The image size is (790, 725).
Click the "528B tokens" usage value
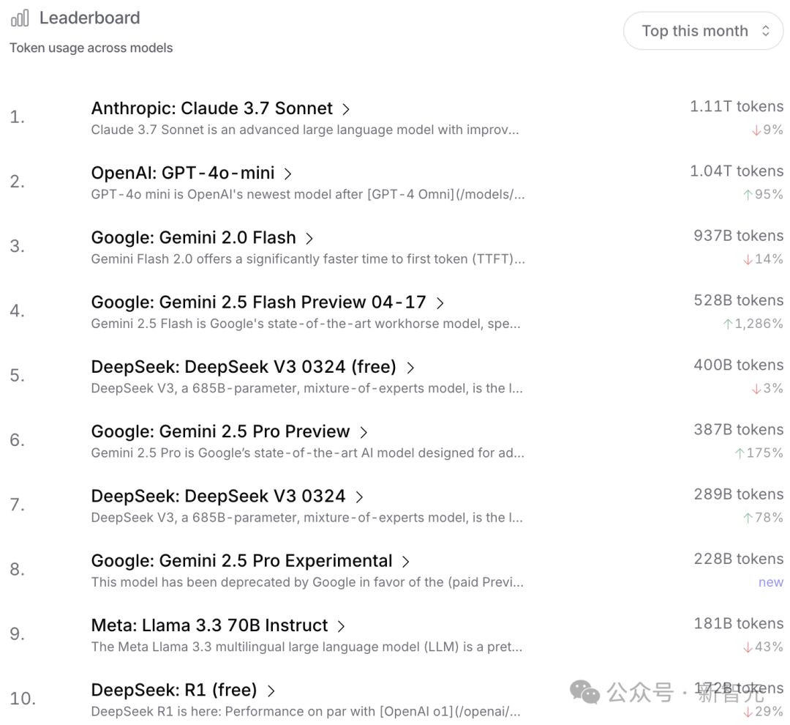739,300
